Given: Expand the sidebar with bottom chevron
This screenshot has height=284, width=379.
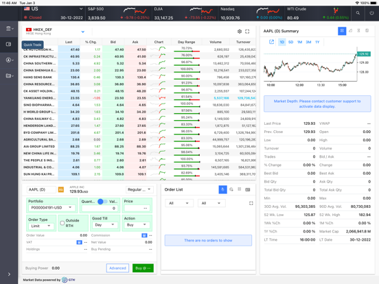Looking at the screenshot, I should pyautogui.click(x=9, y=274).
